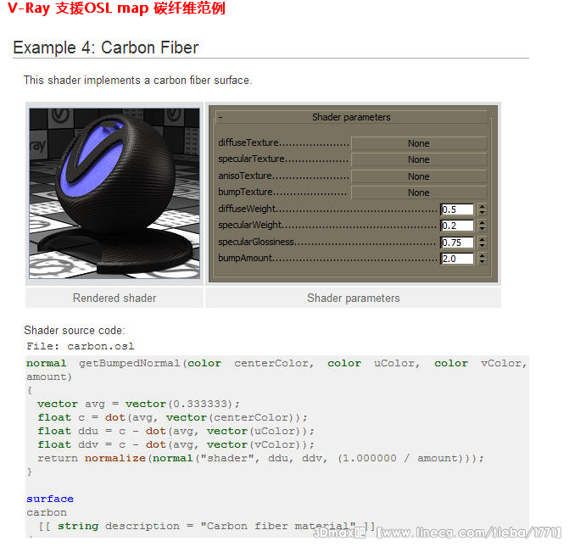Edit the specularGlossiness value field 0.75
The image size is (586, 547).
click(x=457, y=243)
